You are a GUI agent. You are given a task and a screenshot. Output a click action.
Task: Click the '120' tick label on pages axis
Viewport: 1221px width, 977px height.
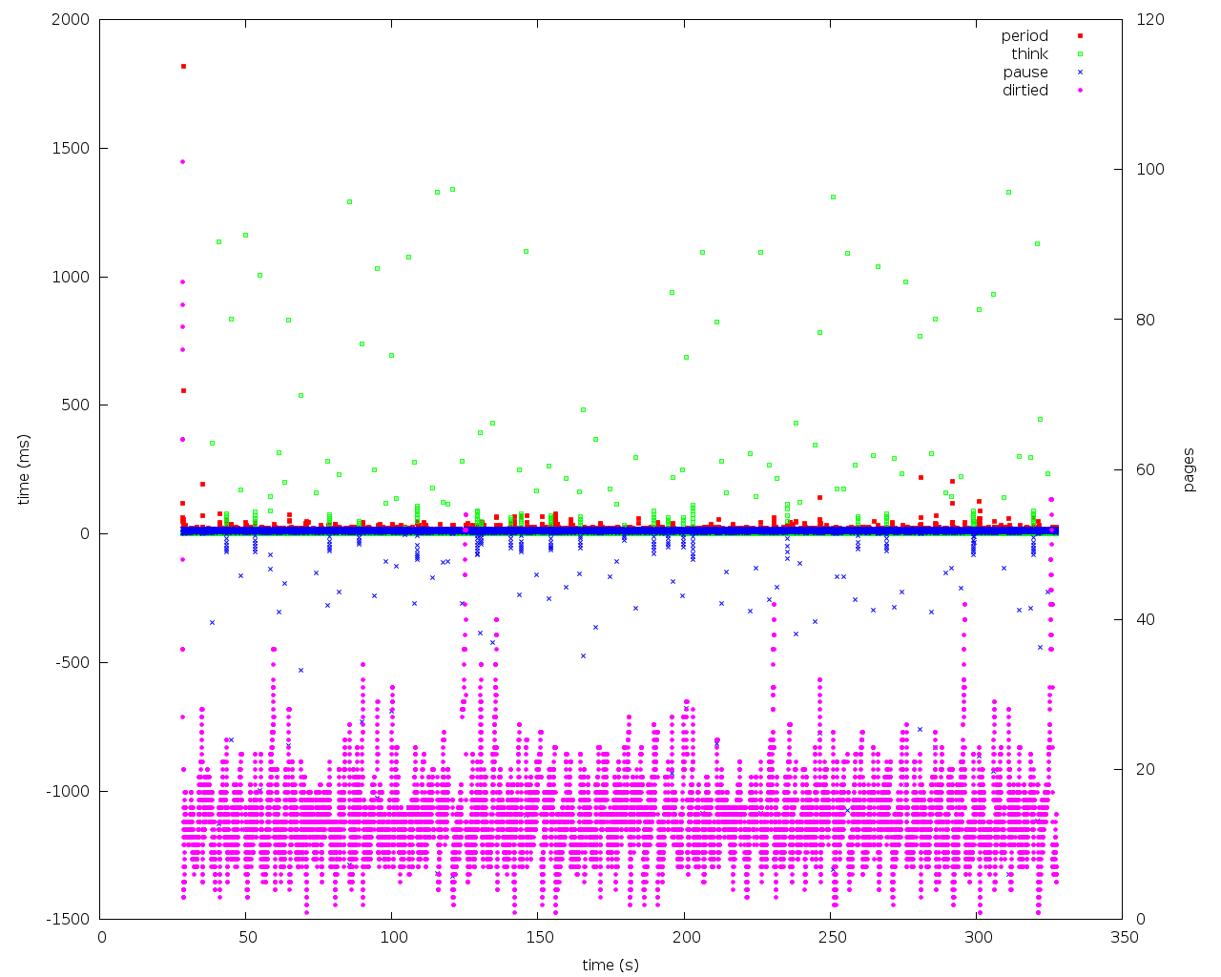(x=1150, y=20)
